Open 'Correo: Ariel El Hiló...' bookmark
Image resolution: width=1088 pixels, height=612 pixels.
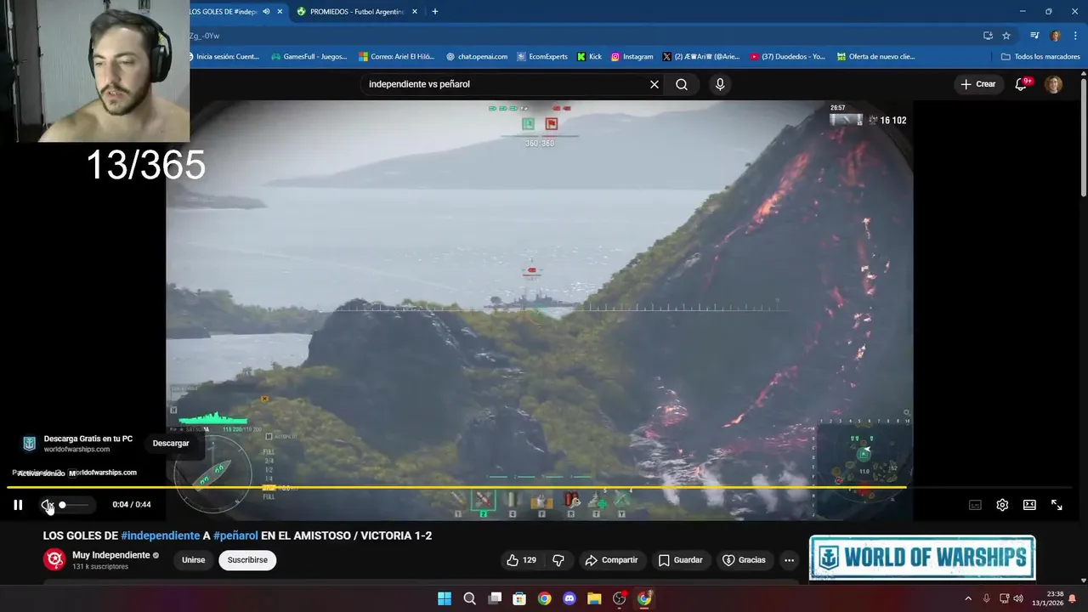397,57
